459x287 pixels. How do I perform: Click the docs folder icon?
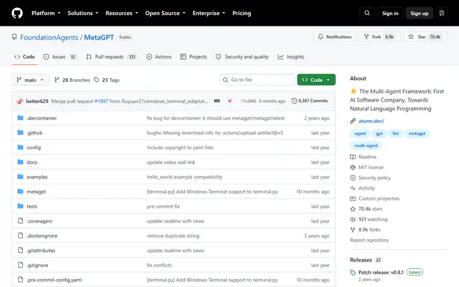20,162
